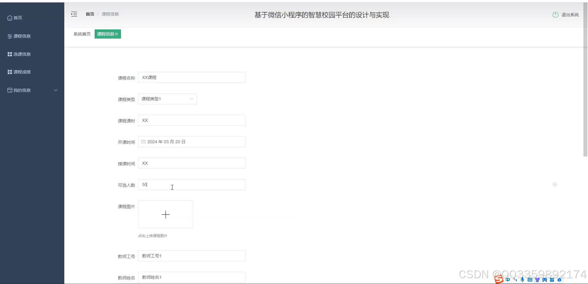588x284 pixels.
Task: Click Sogou microphone voice input icon
Action: click(x=522, y=280)
